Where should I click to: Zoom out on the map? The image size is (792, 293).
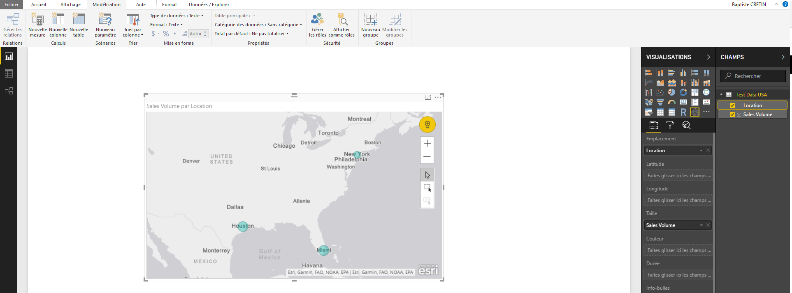point(427,156)
